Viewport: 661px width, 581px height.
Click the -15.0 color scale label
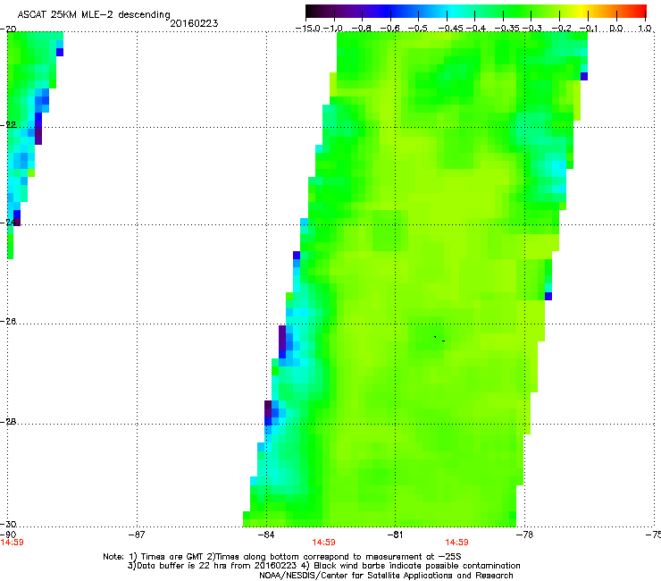click(308, 29)
